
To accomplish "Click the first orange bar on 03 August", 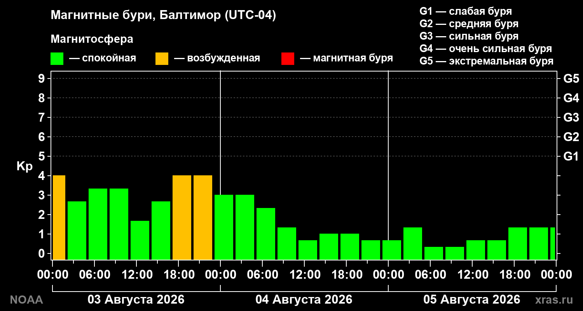I will 59,217.
